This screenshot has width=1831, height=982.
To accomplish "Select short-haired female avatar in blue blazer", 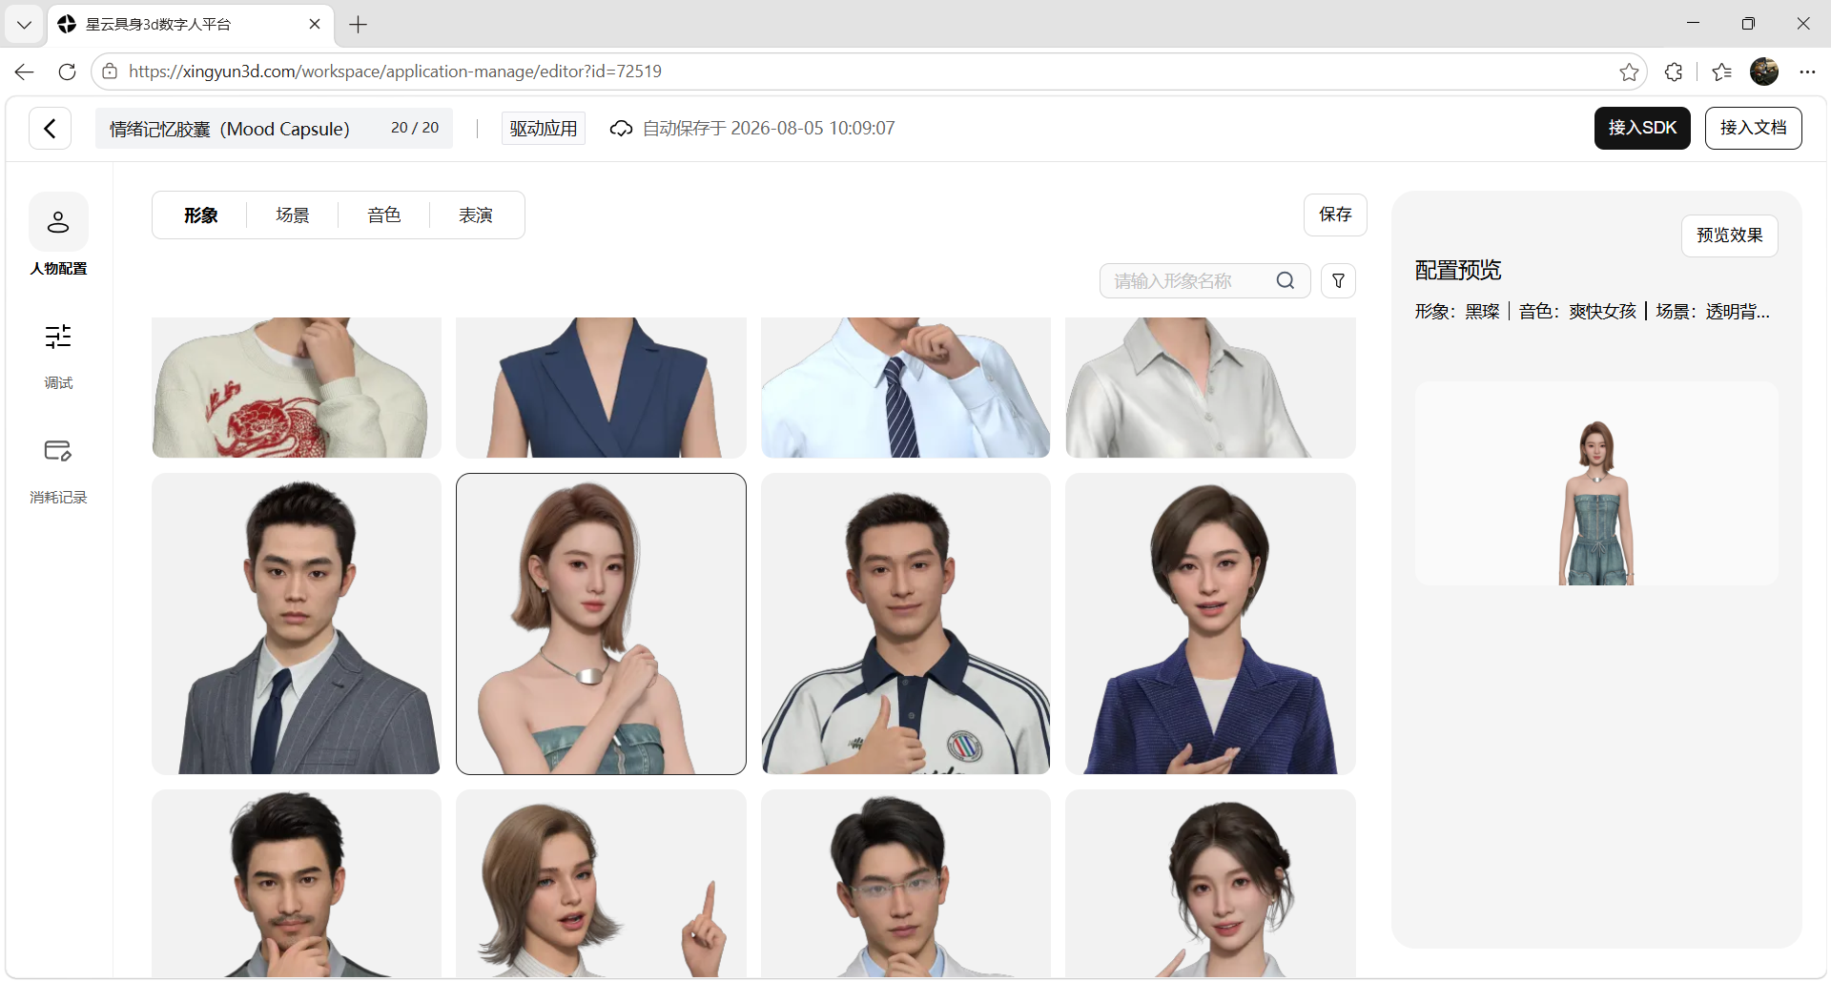I will (x=1210, y=624).
